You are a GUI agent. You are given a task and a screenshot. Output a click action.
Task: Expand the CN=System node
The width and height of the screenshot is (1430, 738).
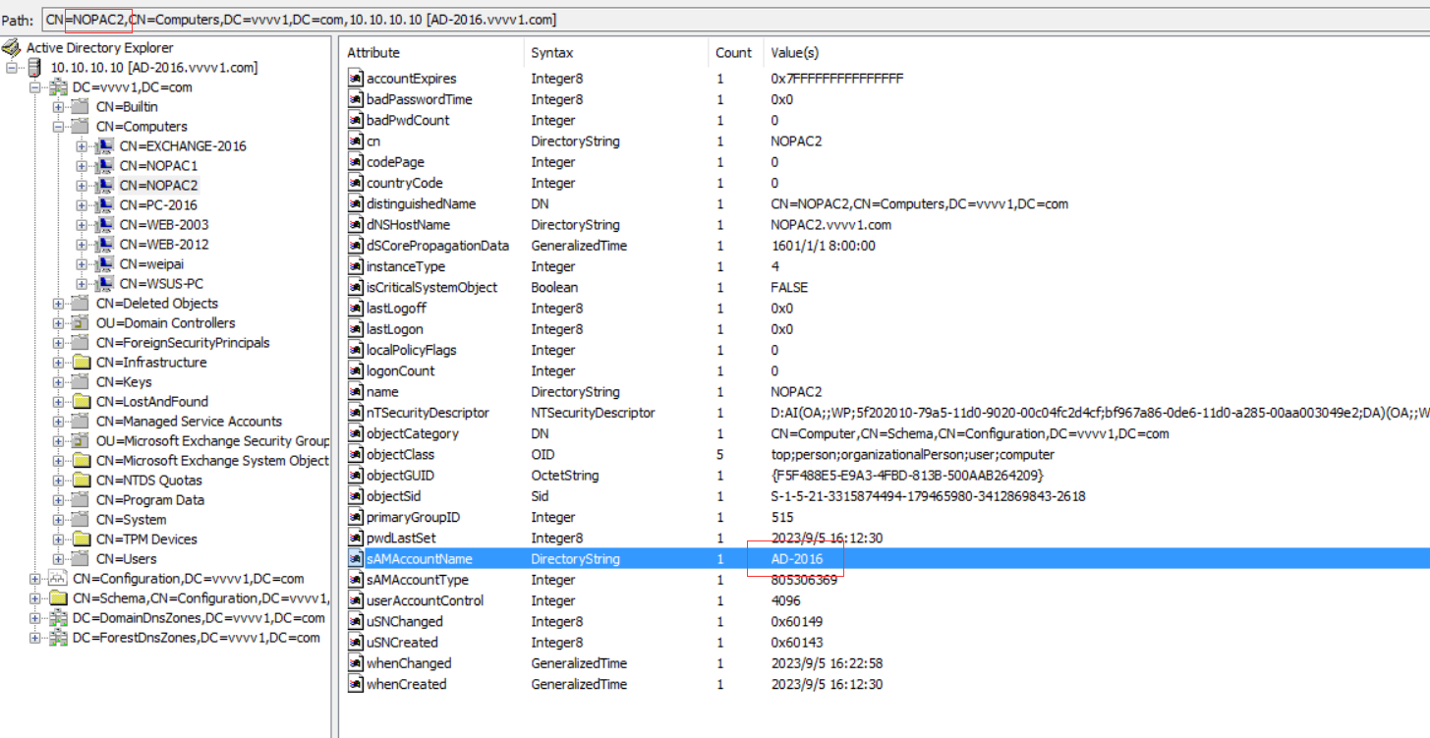click(58, 520)
